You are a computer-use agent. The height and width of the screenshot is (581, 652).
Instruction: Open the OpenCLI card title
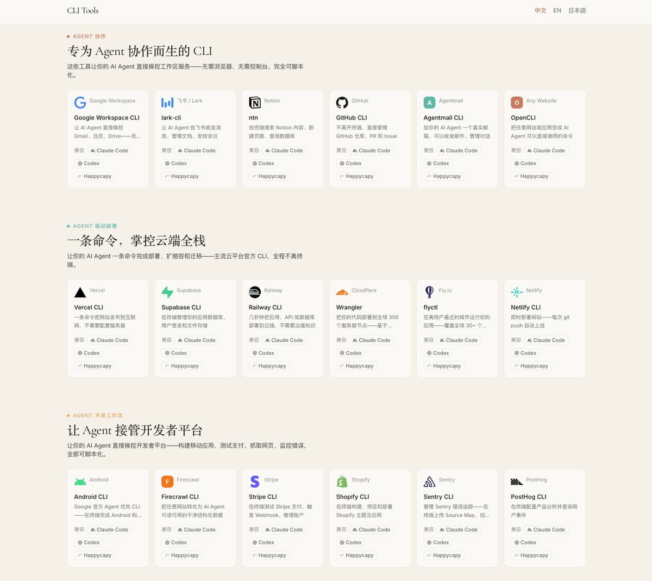pos(523,117)
